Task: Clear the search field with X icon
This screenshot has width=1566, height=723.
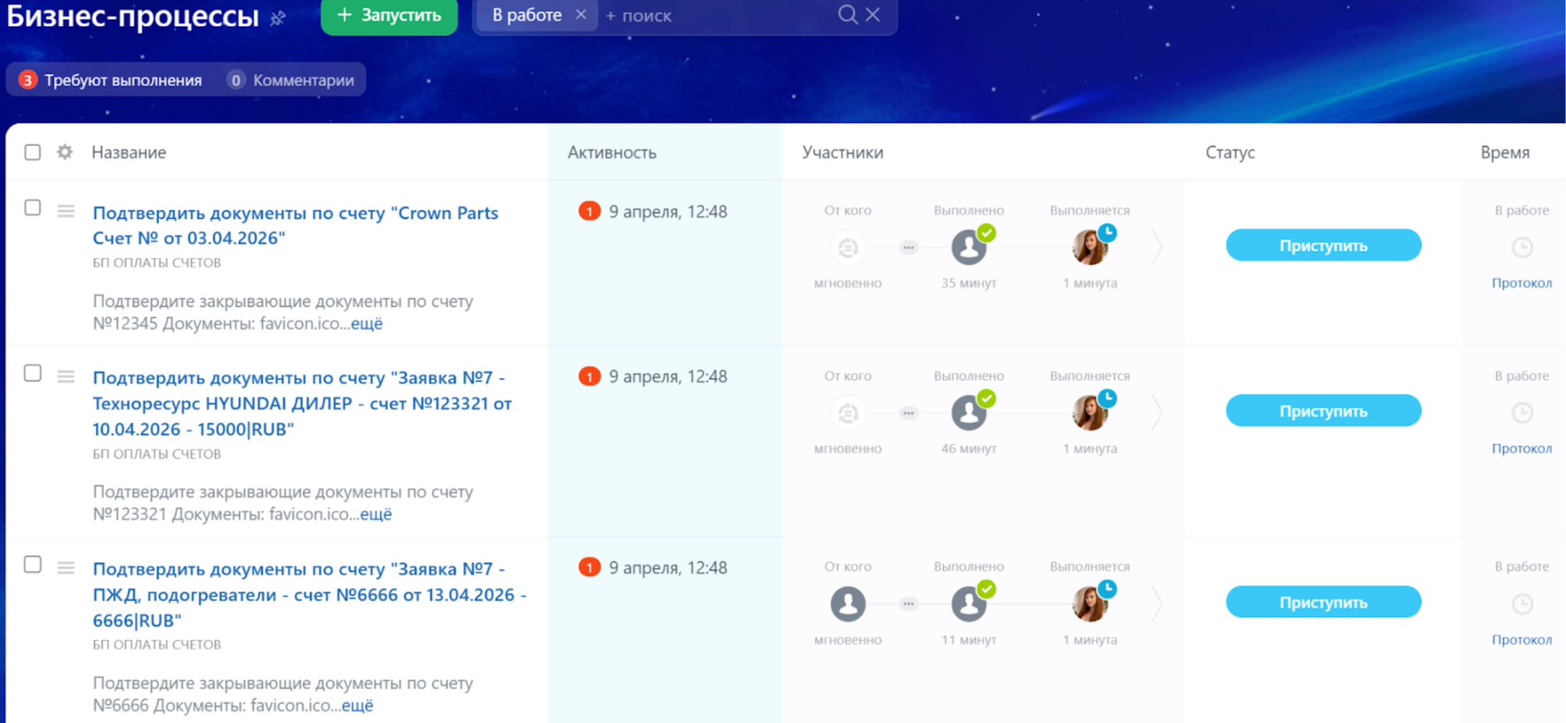Action: [x=873, y=14]
